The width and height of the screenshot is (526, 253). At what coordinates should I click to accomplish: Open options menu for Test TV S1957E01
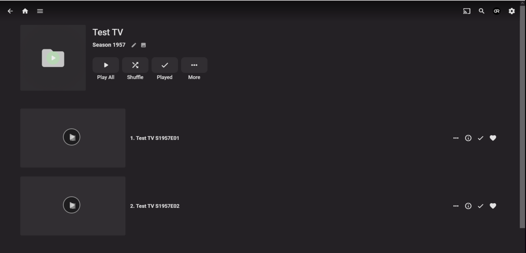pos(456,138)
